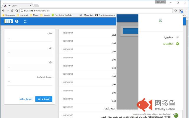Click the داشبورد grid icon
This screenshot has width=189, height=118.
pyautogui.click(x=177, y=37)
